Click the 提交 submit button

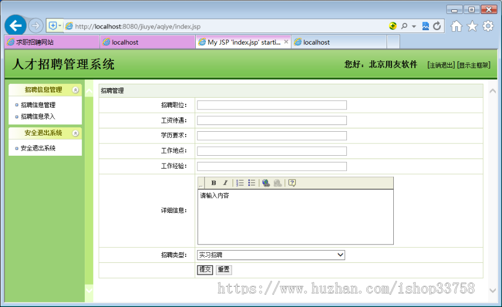click(205, 270)
